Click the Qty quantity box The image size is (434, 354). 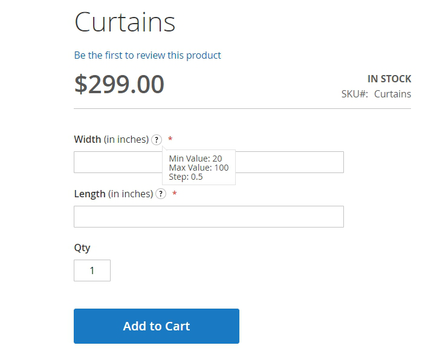click(x=92, y=270)
